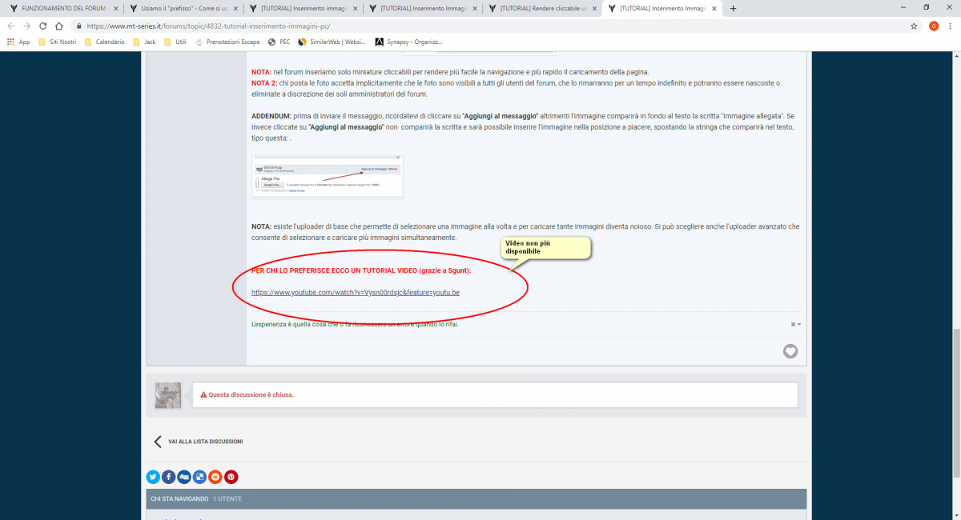
Task: Close the Usiamo il "prefisso" tab
Action: pos(235,9)
